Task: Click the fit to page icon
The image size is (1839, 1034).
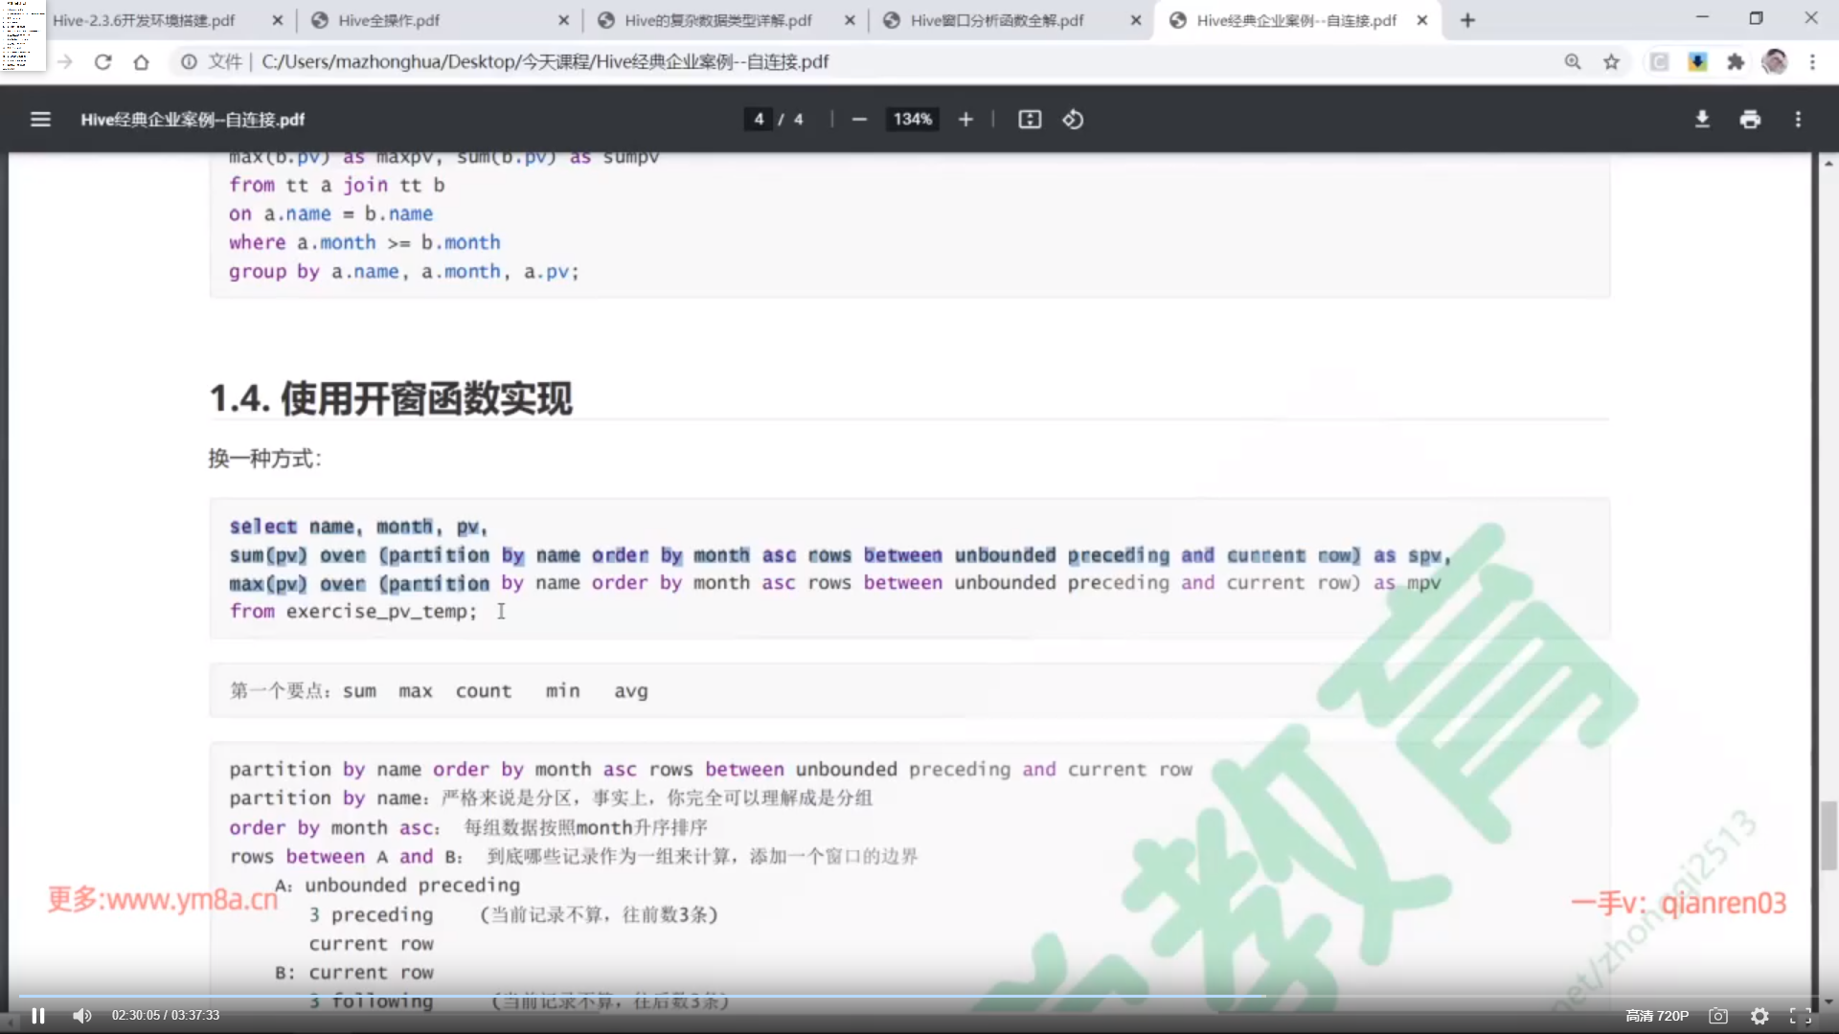Action: 1030,120
